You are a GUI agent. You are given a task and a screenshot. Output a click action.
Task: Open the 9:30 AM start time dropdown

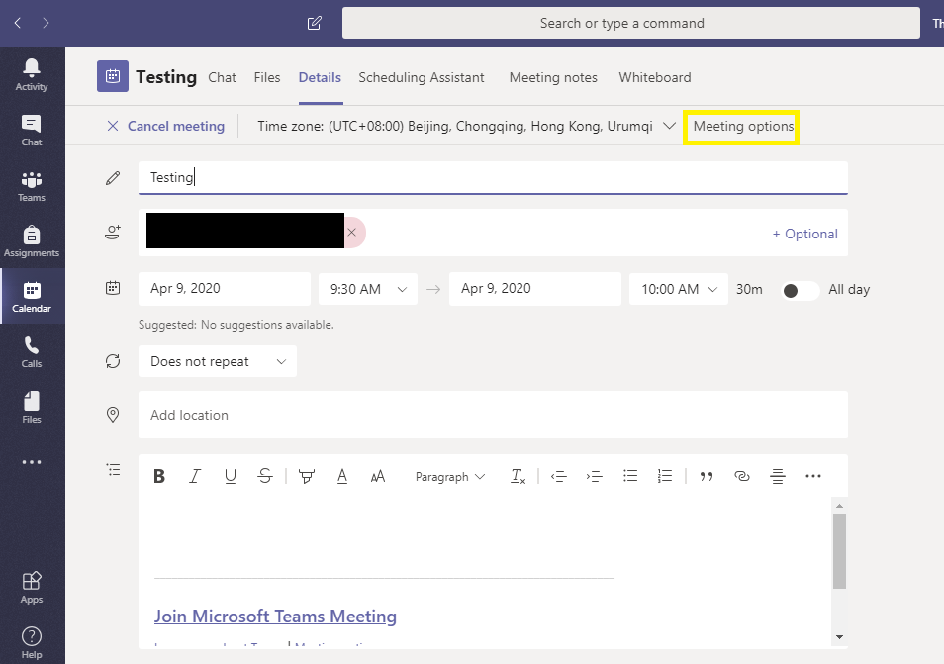point(368,289)
